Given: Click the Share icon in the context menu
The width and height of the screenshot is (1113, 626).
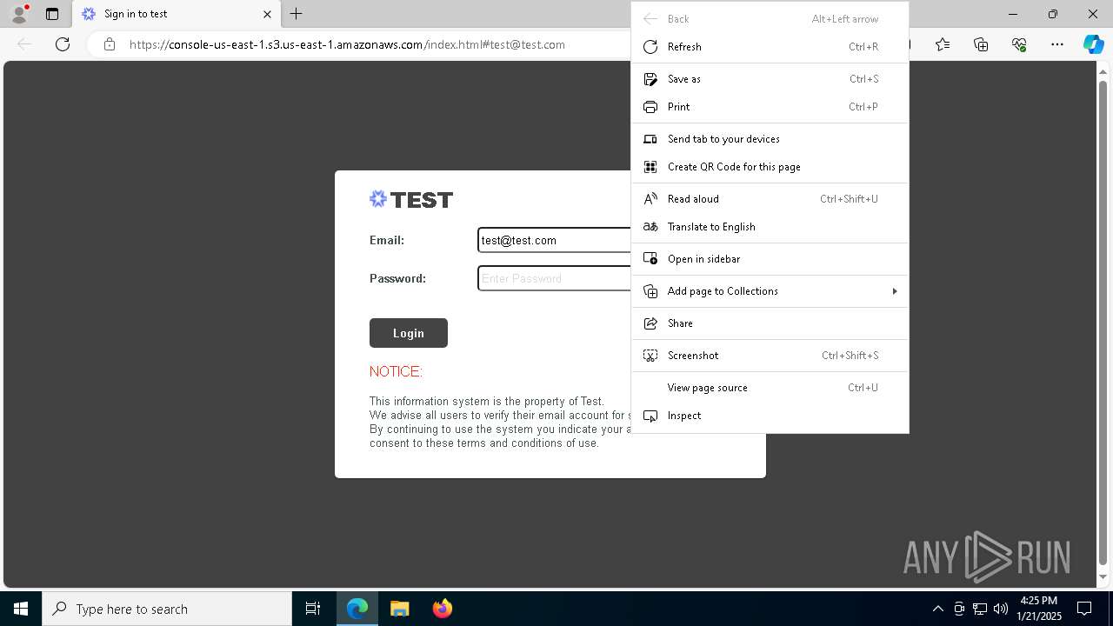Looking at the screenshot, I should [650, 323].
